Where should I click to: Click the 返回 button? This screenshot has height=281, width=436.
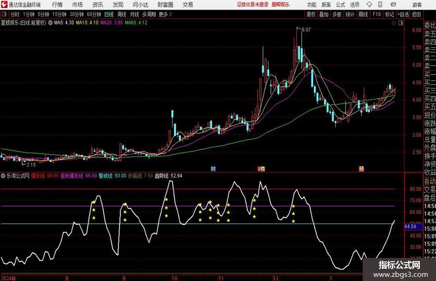coord(417,14)
